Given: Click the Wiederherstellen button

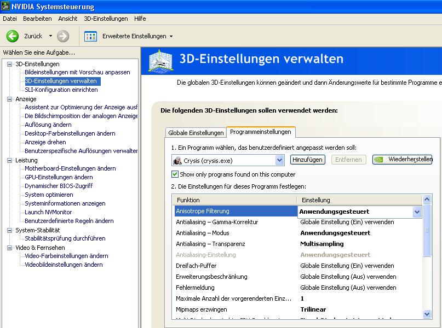Looking at the screenshot, I should pyautogui.click(x=402, y=160).
